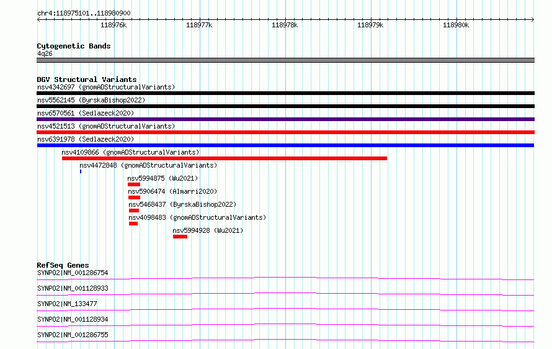Image resolution: width=552 pixels, height=349 pixels.
Task: Open the nsv5994928 (Wu2021) label
Action: (x=208, y=230)
